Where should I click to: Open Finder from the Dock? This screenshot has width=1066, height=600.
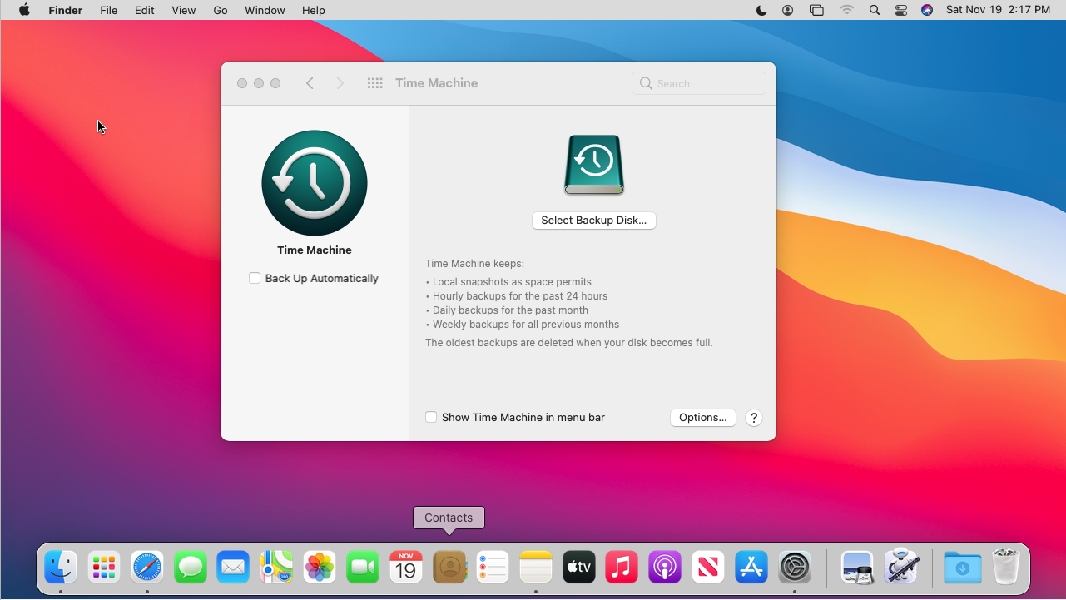point(61,568)
